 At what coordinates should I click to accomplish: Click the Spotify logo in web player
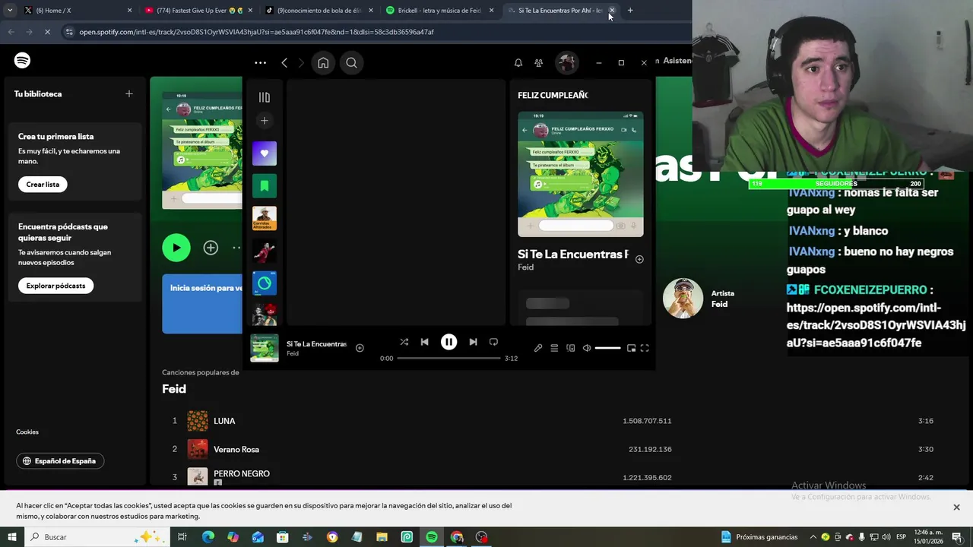[22, 61]
